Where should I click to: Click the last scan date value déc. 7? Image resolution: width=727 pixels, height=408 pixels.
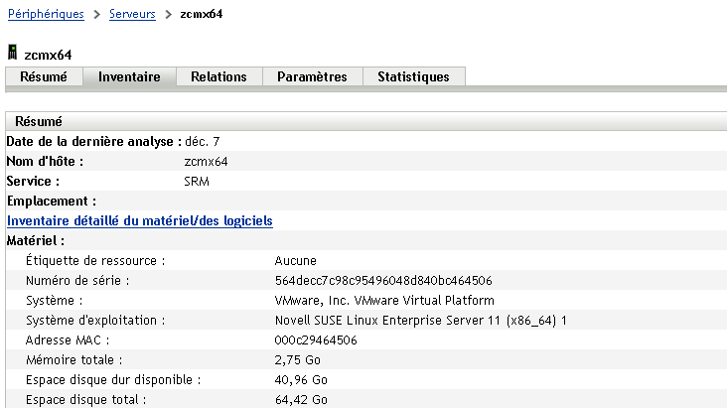tap(202, 141)
